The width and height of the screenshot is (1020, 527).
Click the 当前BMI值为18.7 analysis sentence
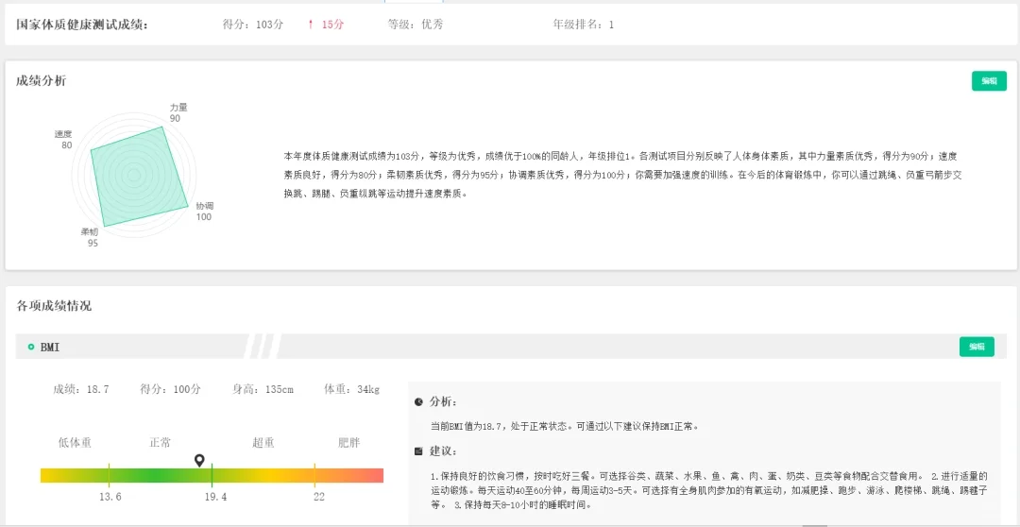[x=565, y=427]
